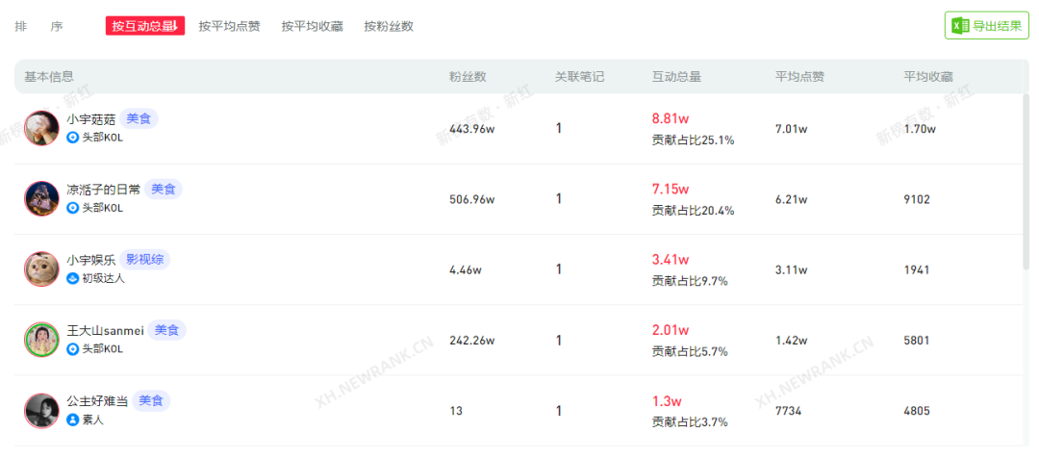The width and height of the screenshot is (1039, 459).
Task: Open 凉活子的日常 profile avatar
Action: (41, 198)
